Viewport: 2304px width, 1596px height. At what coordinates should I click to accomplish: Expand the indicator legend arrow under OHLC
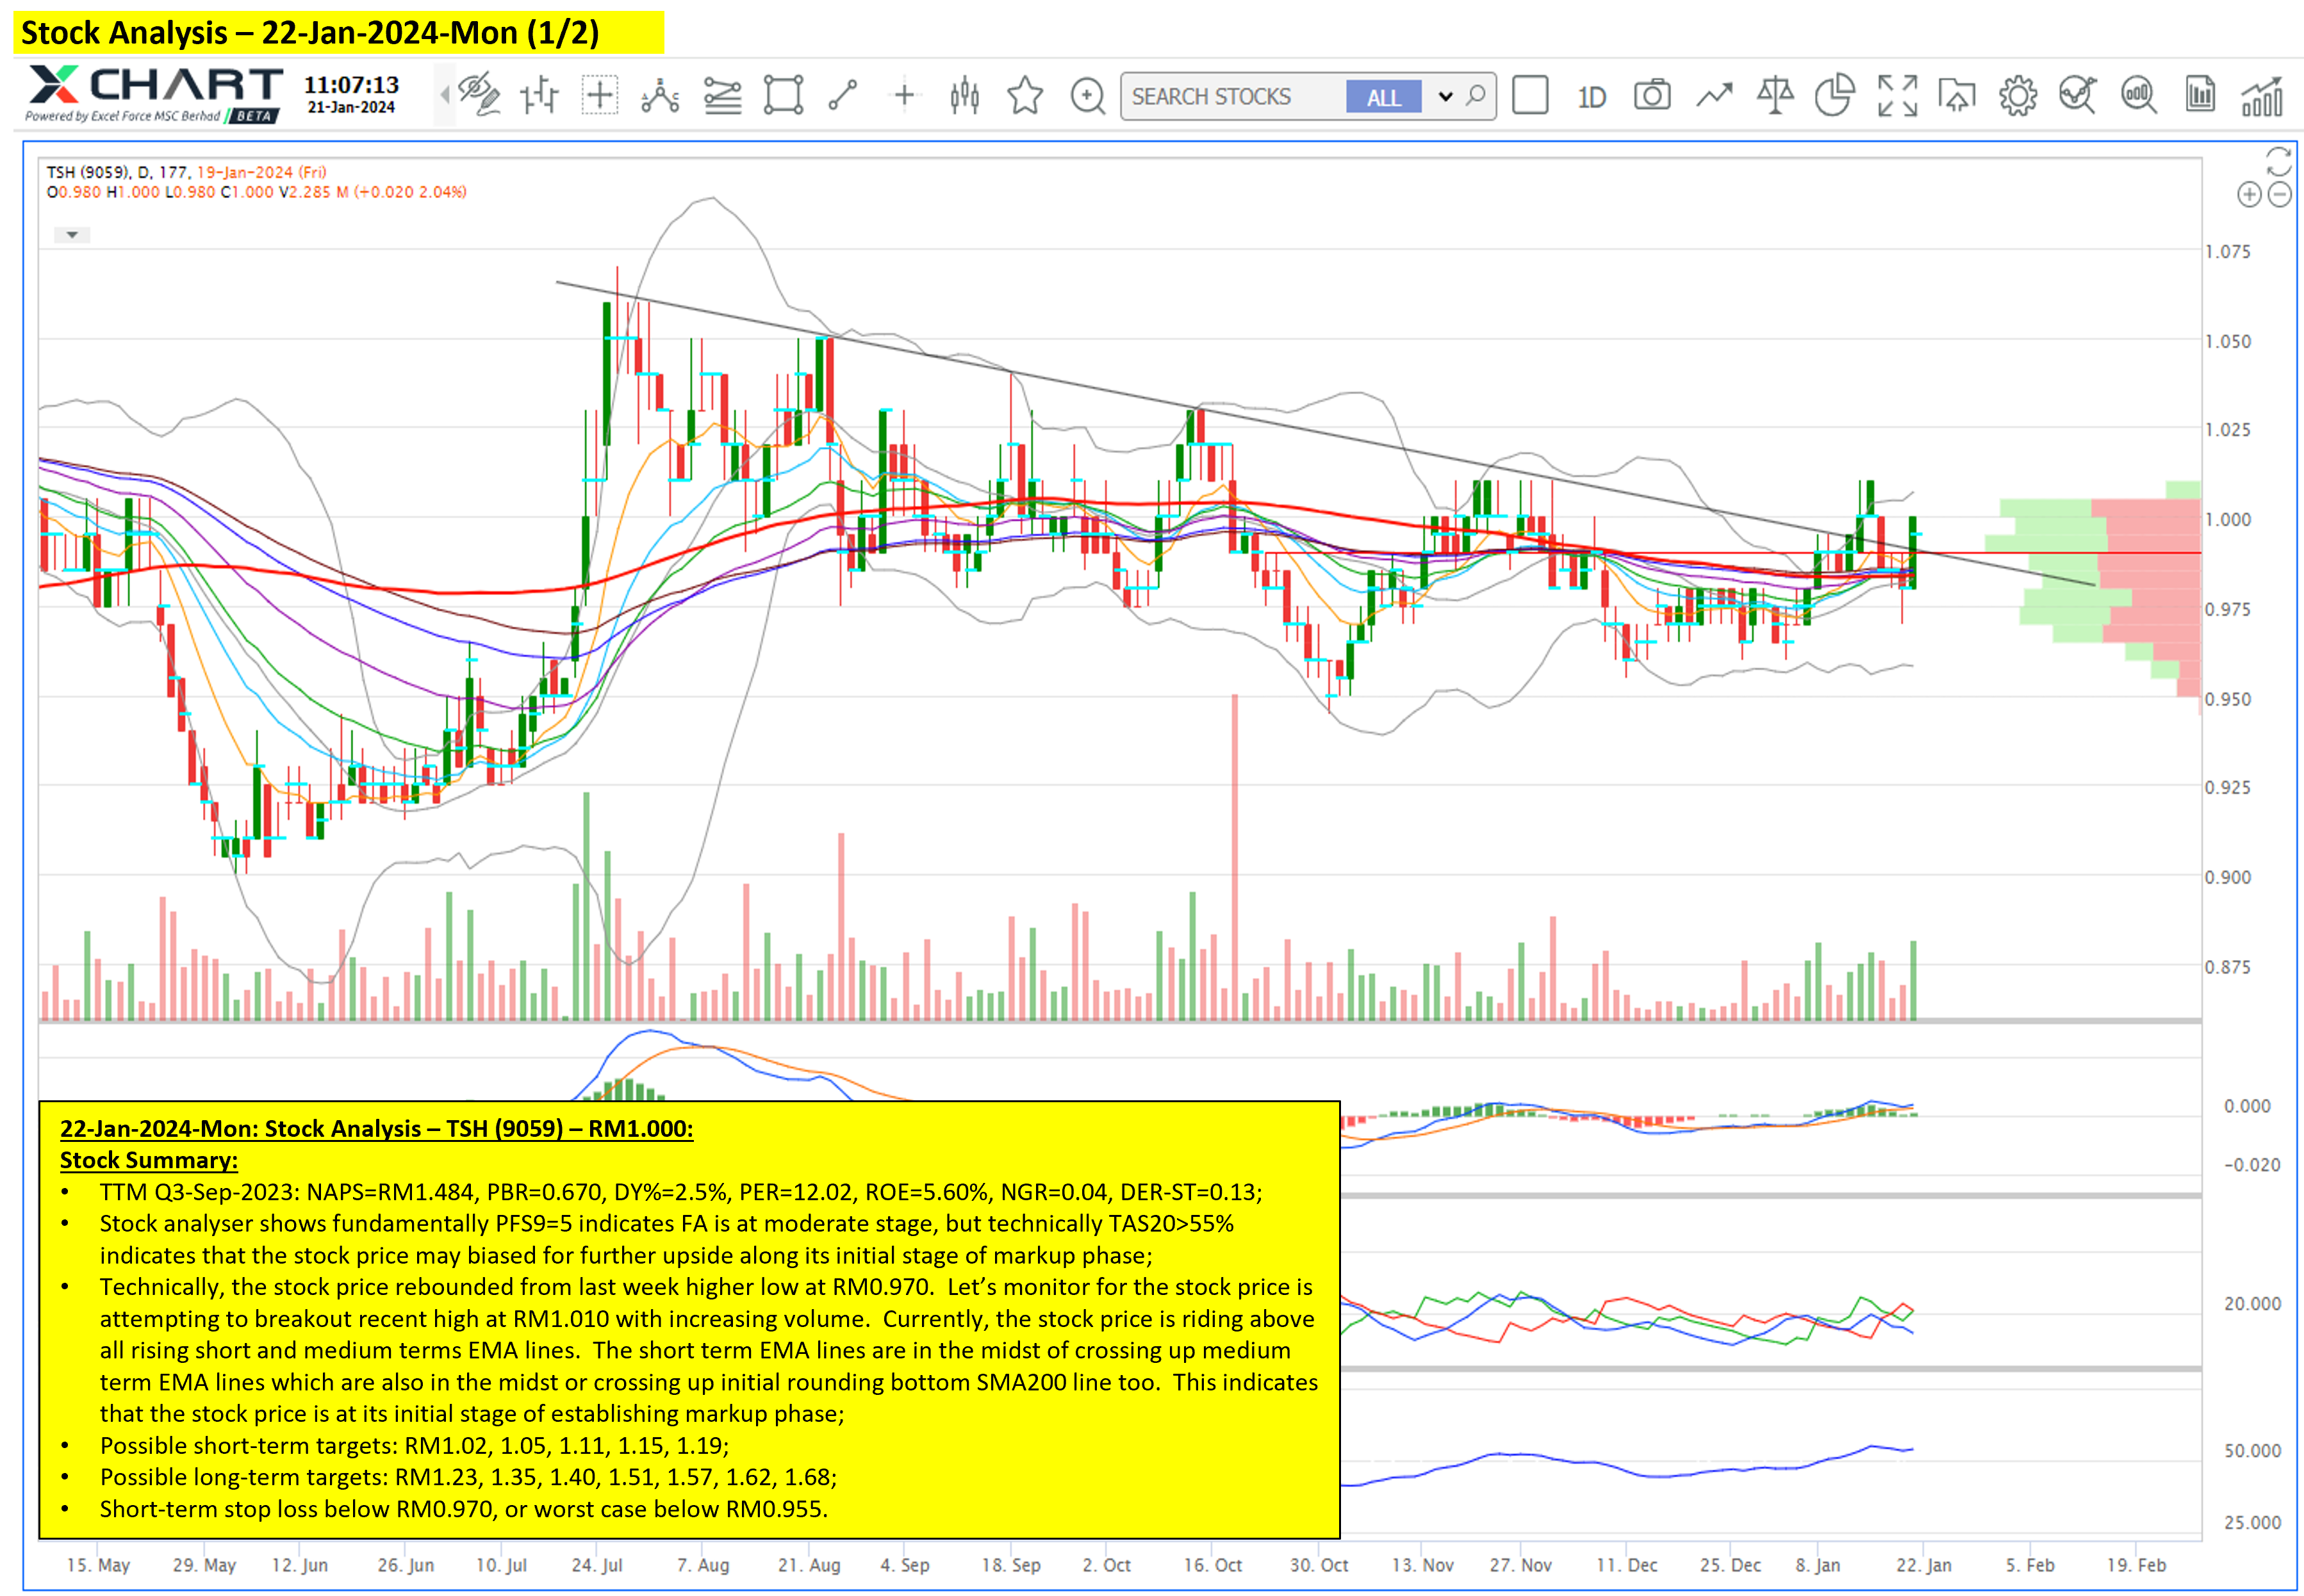coord(72,235)
